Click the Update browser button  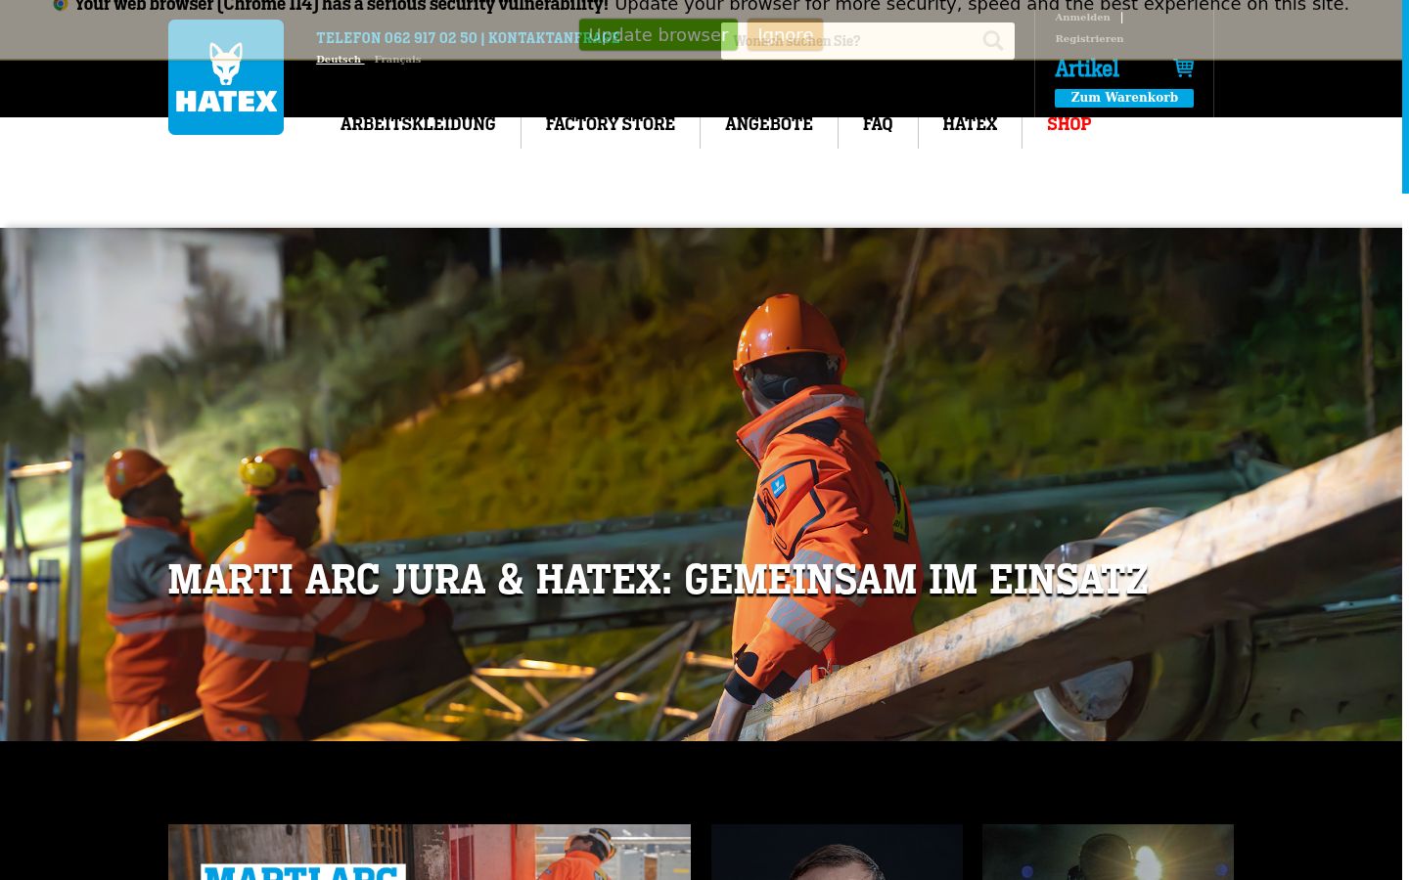pos(659,35)
